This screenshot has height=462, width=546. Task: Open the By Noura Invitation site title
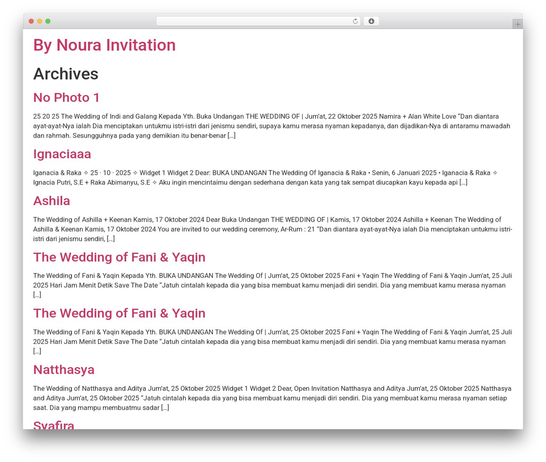pyautogui.click(x=105, y=45)
